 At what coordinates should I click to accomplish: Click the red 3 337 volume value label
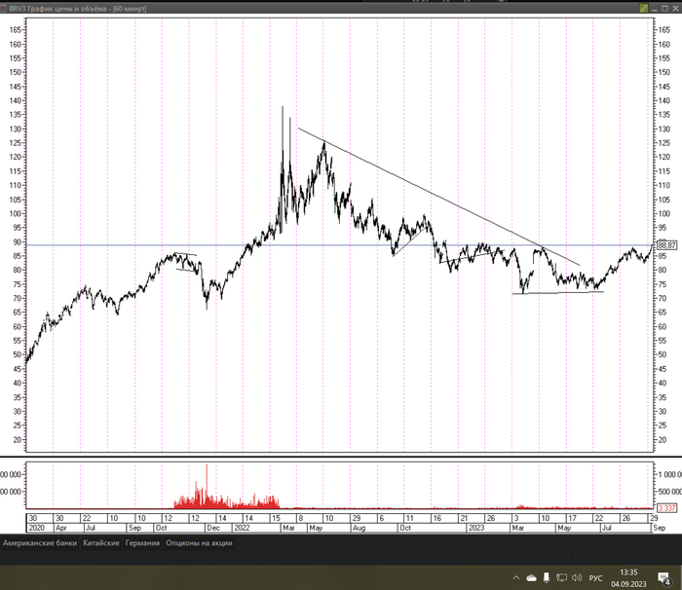tap(666, 508)
